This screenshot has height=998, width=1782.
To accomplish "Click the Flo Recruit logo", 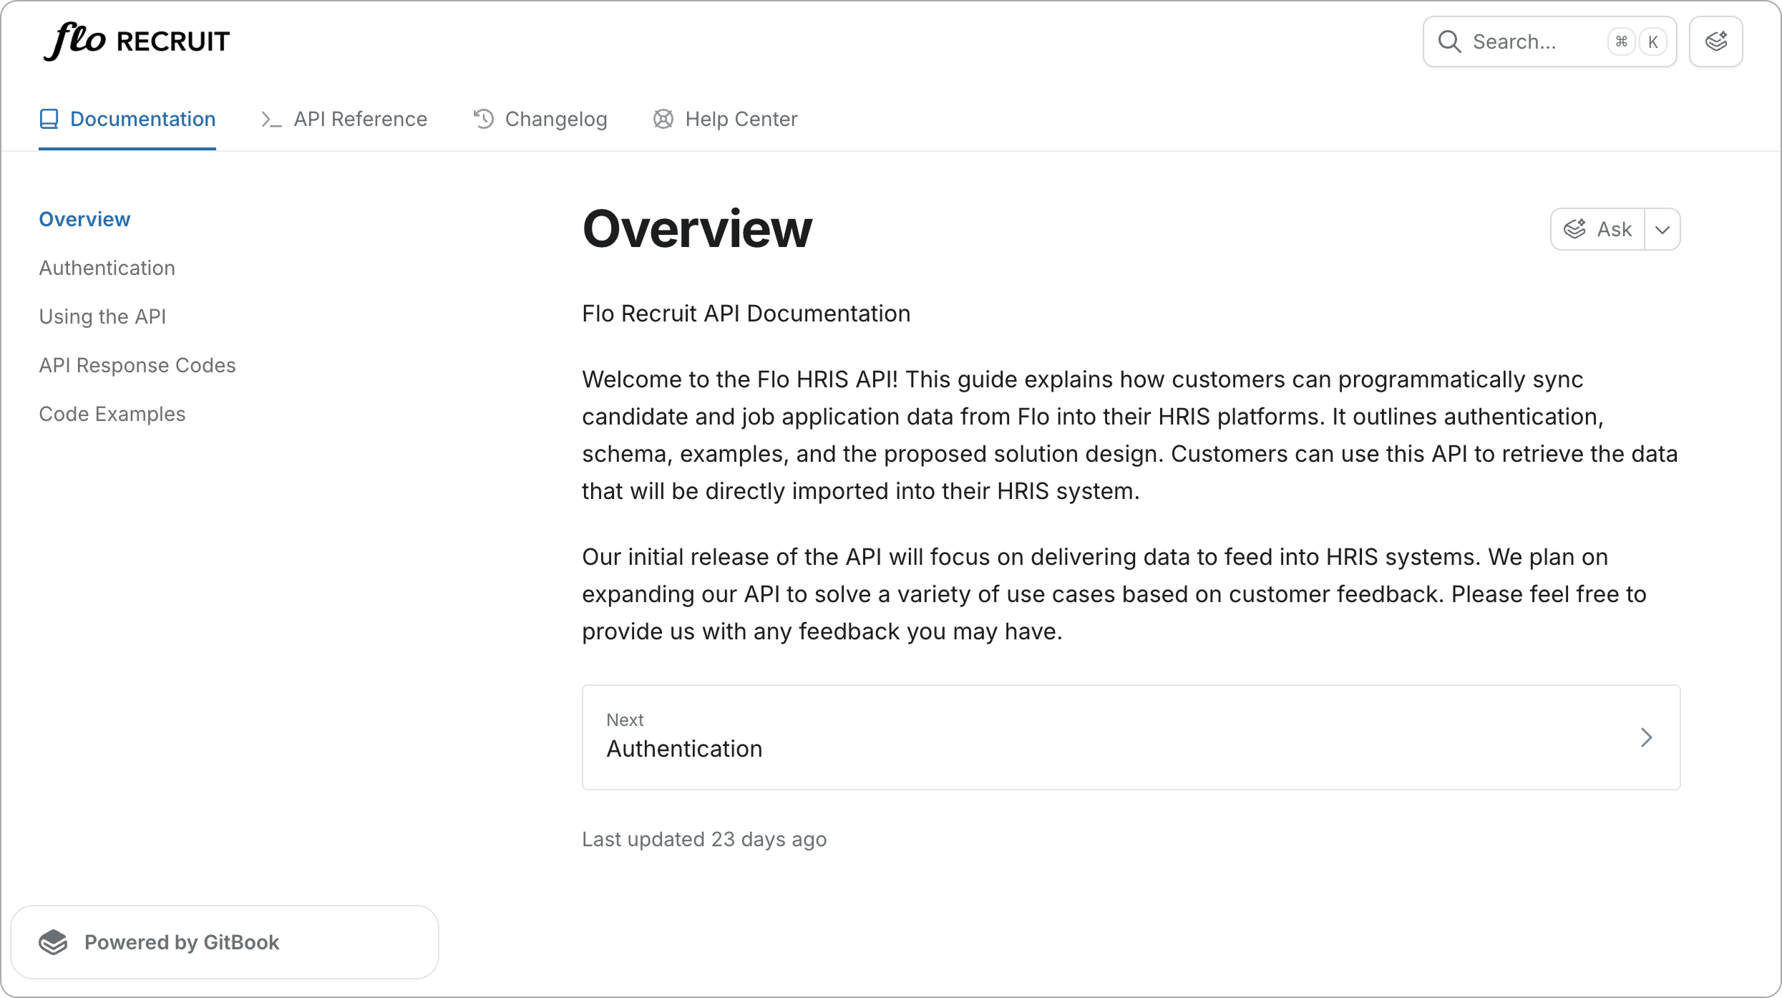I will coord(136,41).
